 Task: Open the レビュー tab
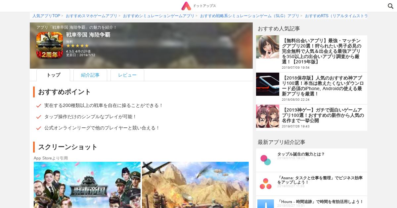[x=127, y=75]
